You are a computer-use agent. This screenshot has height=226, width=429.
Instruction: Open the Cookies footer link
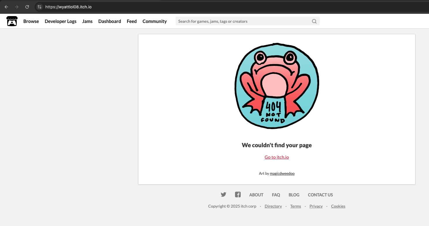pyautogui.click(x=338, y=206)
